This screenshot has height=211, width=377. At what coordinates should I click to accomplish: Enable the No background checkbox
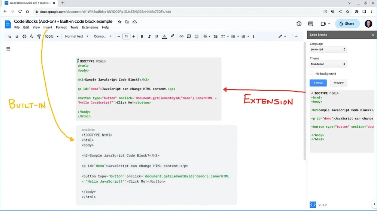(x=312, y=73)
